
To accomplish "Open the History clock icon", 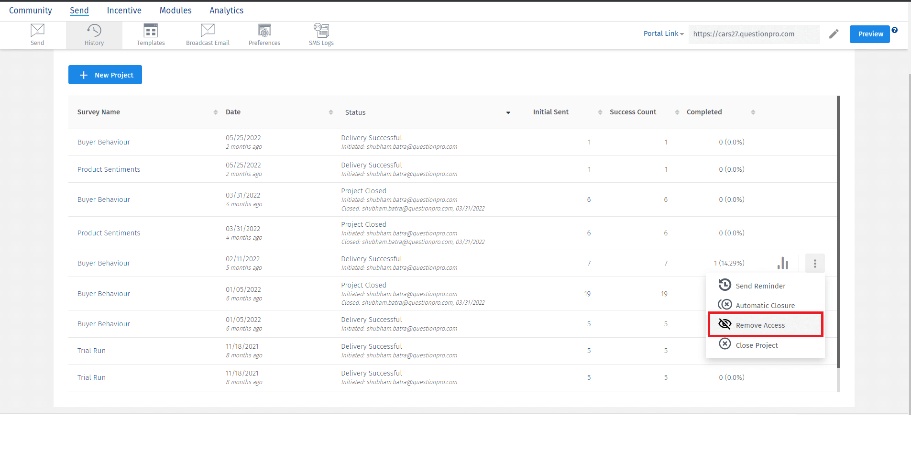I will coord(94,31).
